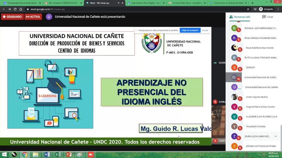Switch to the Chat tab
The height and width of the screenshot is (158, 282).
267,17
